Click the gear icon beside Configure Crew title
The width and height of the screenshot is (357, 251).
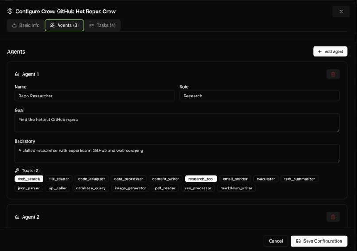pyautogui.click(x=10, y=12)
